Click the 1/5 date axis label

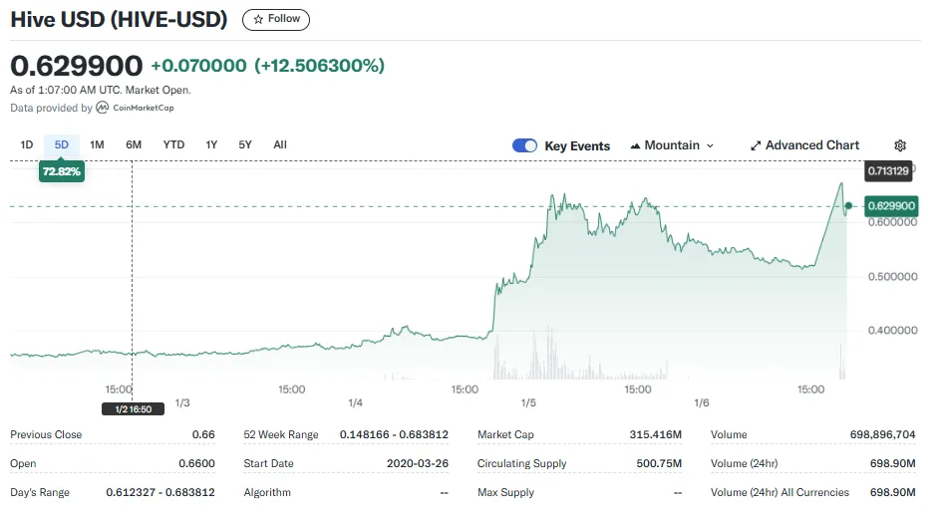coord(528,403)
